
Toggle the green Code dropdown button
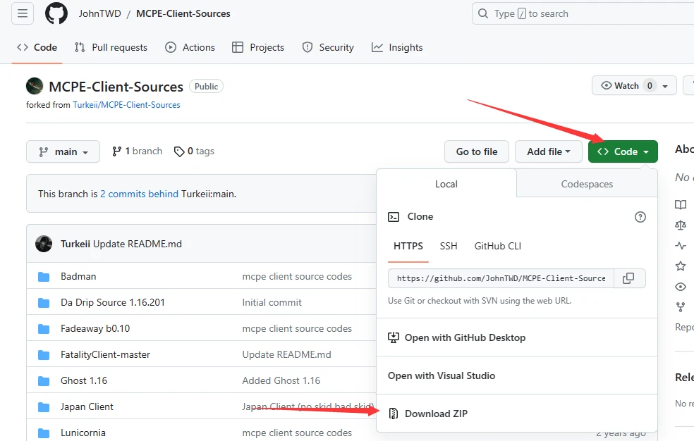pos(623,151)
